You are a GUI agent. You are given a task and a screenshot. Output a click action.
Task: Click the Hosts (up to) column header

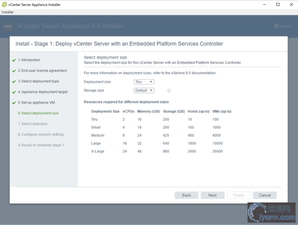pos(199,111)
